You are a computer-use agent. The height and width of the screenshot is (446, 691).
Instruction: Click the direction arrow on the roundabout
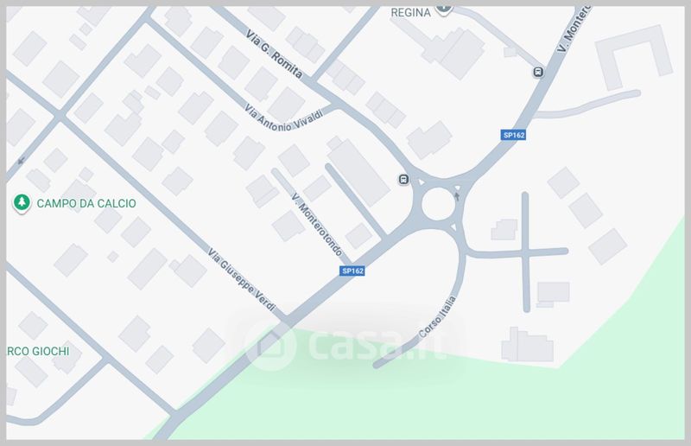[x=458, y=196]
